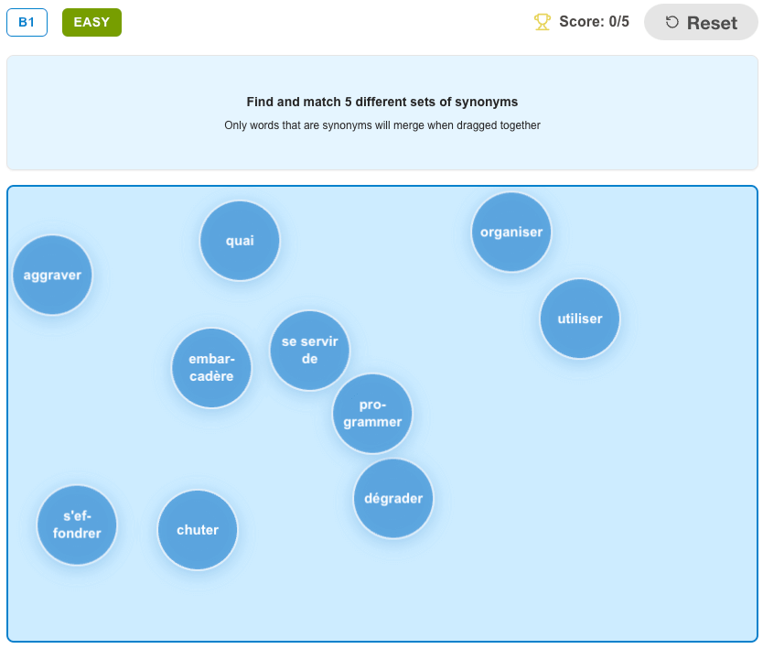Click the instruction banner text
Image resolution: width=763 pixels, height=649 pixels.
381,113
